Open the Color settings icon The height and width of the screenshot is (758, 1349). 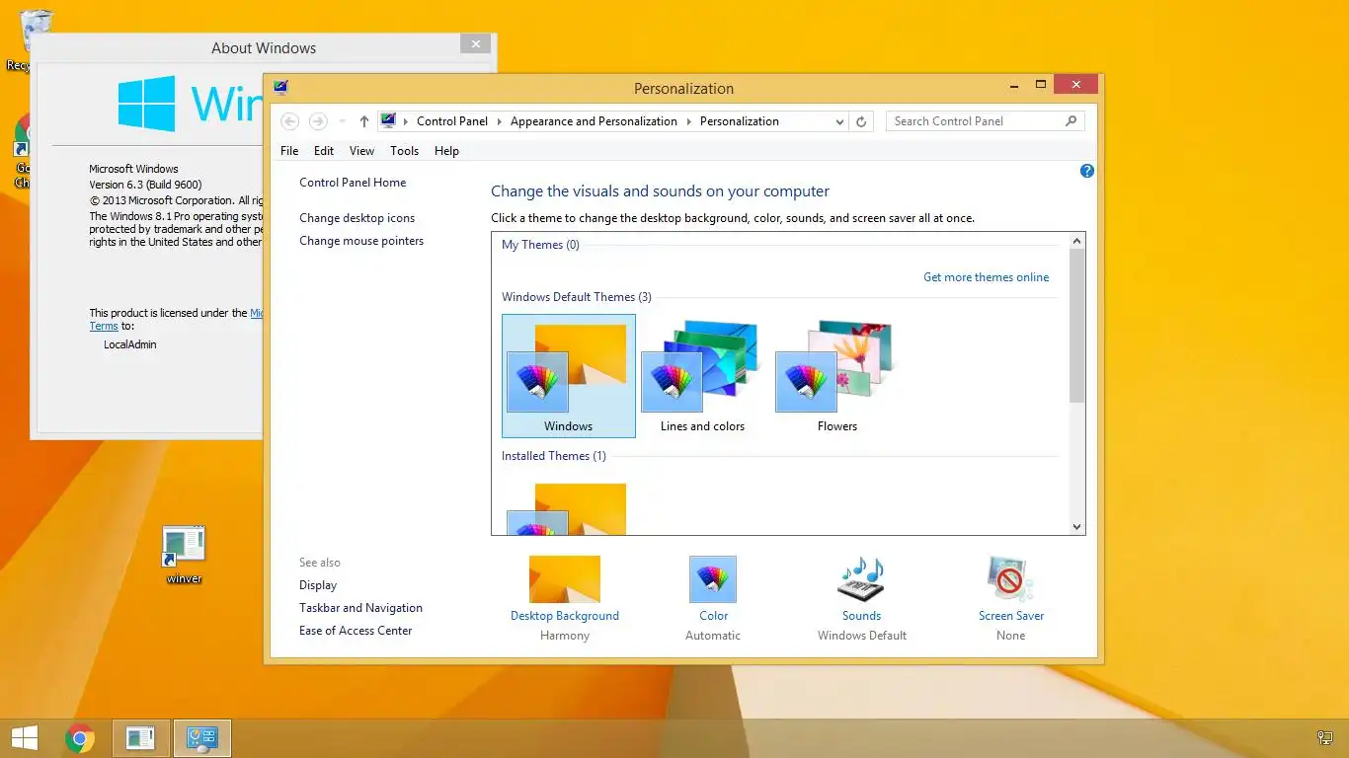click(713, 579)
